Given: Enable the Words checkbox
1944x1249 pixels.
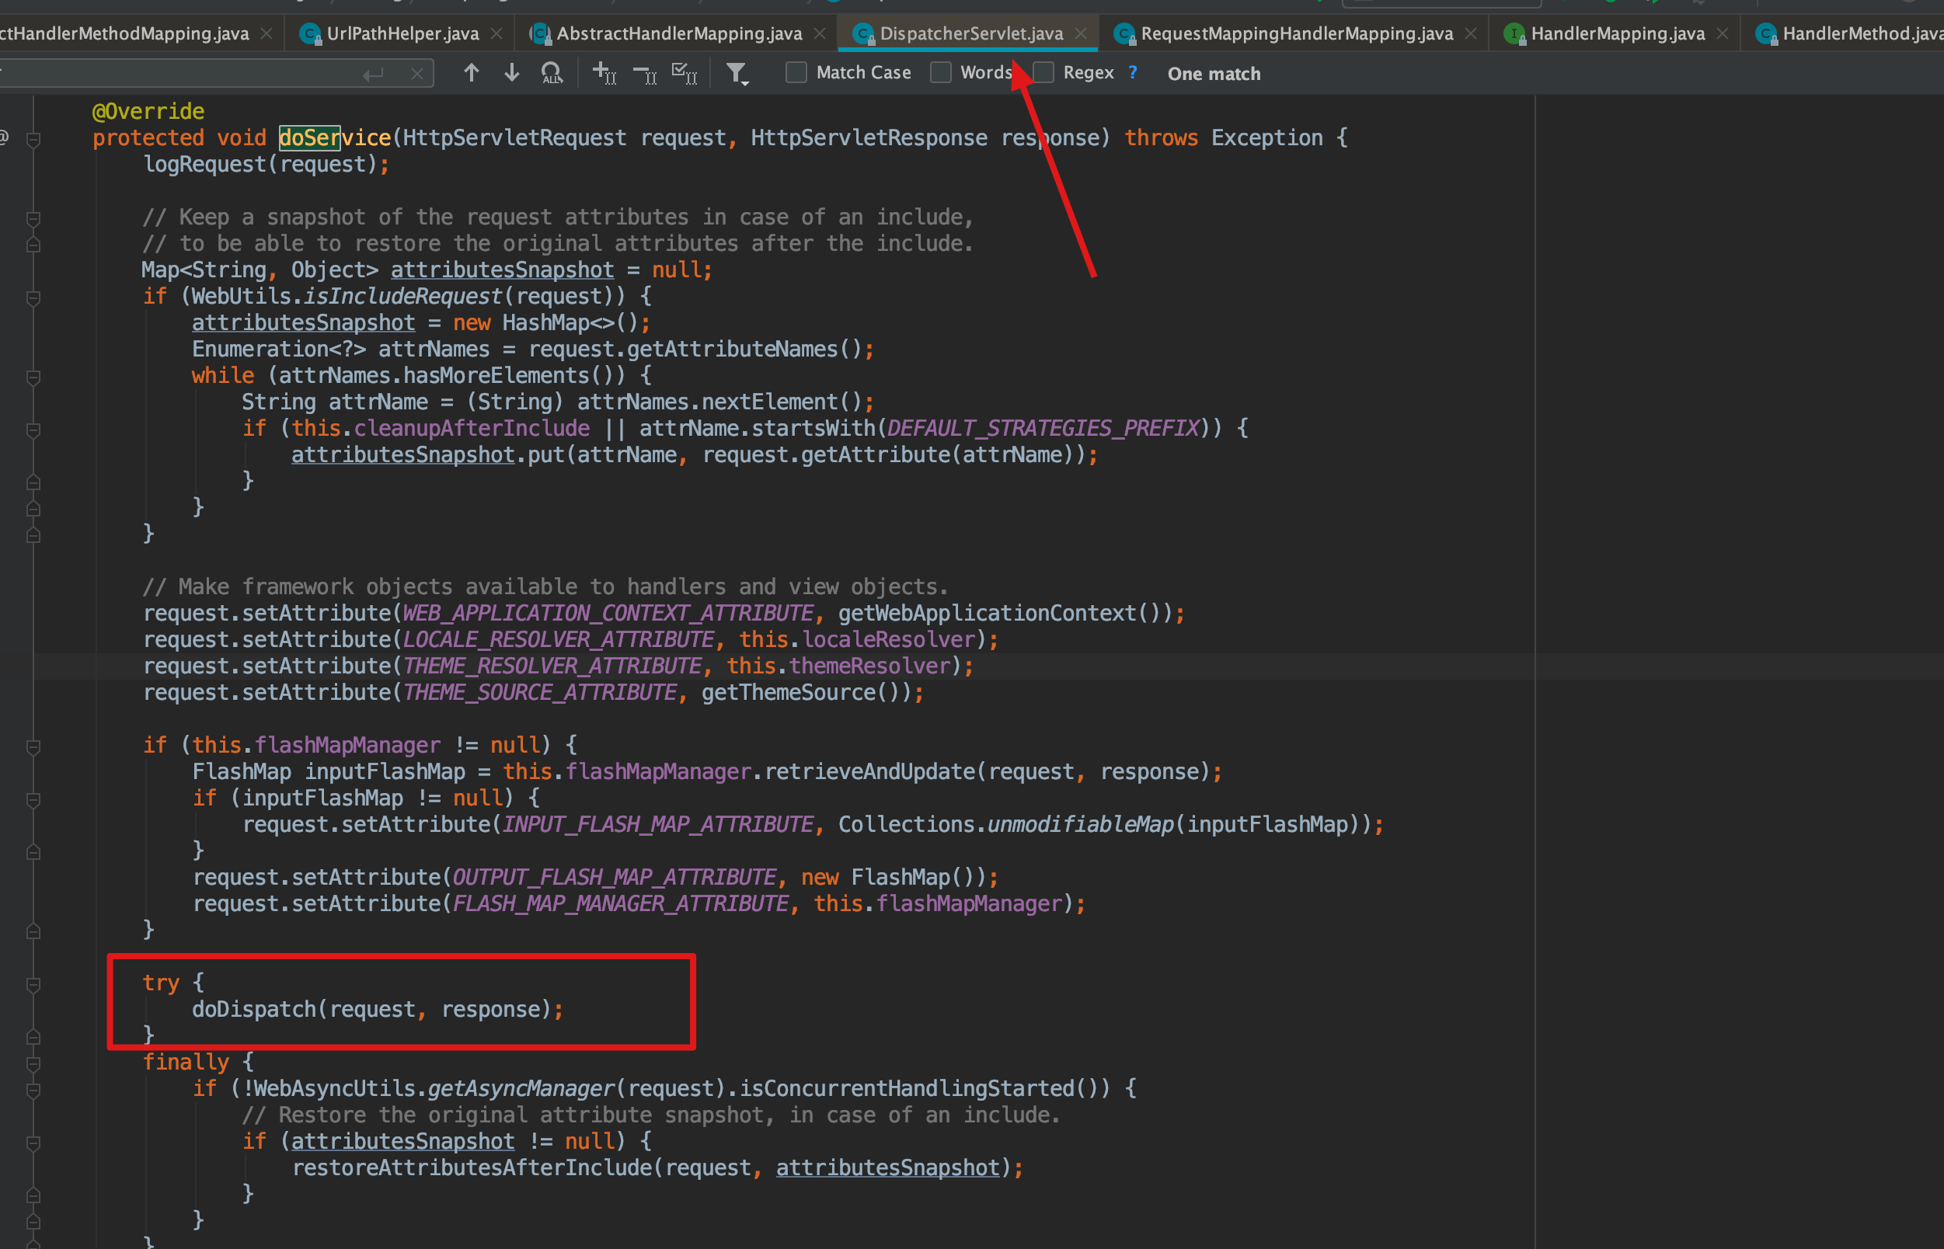Looking at the screenshot, I should (x=940, y=73).
